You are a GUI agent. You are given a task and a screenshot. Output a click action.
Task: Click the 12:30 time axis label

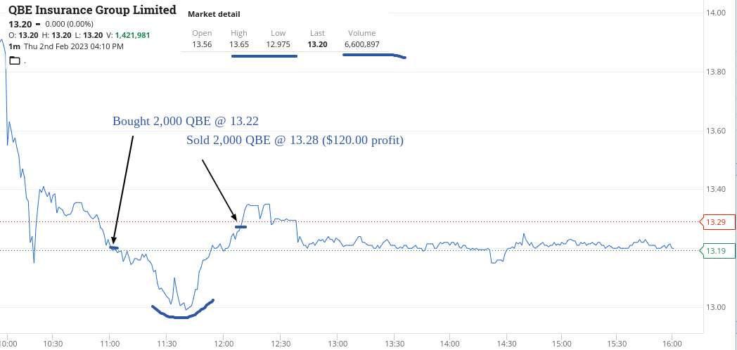coord(281,343)
